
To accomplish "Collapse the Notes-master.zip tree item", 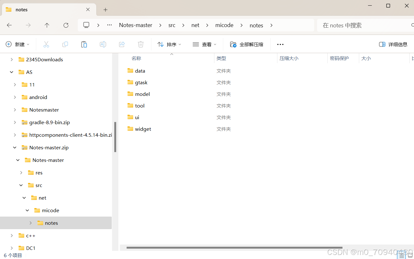I will [x=15, y=147].
